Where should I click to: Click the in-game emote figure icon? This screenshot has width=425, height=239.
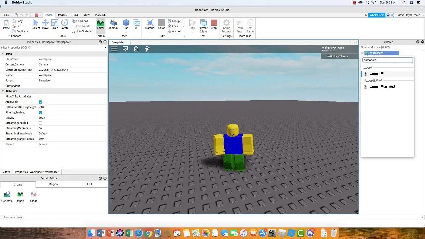(147, 49)
